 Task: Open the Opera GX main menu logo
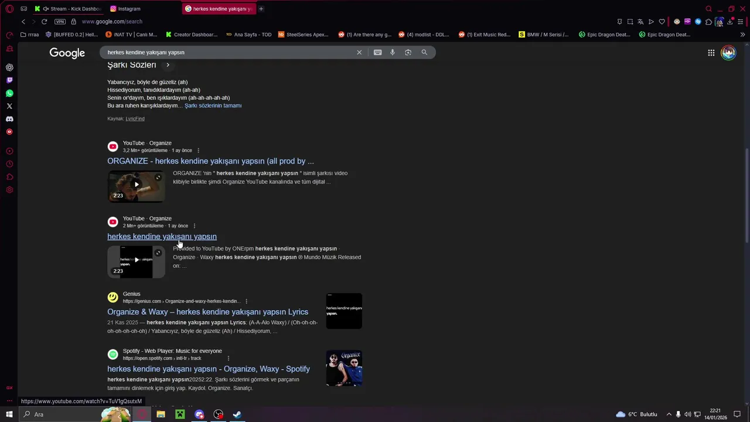(9, 9)
